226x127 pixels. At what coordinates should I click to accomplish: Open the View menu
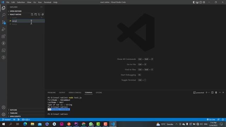tap(29, 2)
